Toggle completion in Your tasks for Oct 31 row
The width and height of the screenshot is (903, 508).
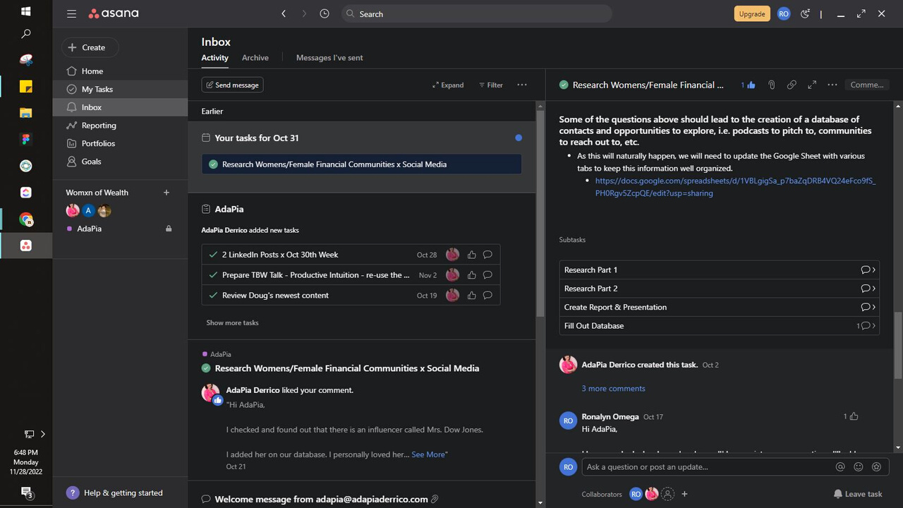[213, 164]
